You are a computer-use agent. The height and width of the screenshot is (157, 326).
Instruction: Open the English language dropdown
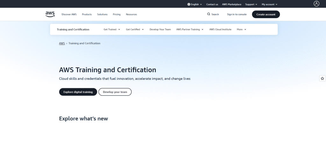195,4
